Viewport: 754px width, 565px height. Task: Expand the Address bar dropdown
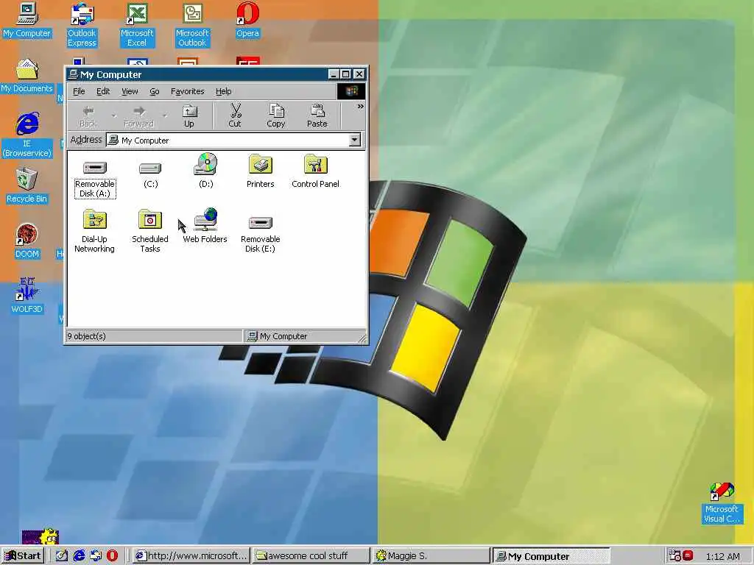tap(354, 140)
